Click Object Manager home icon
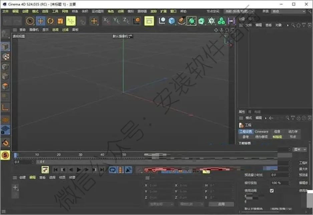 pos(298,25)
